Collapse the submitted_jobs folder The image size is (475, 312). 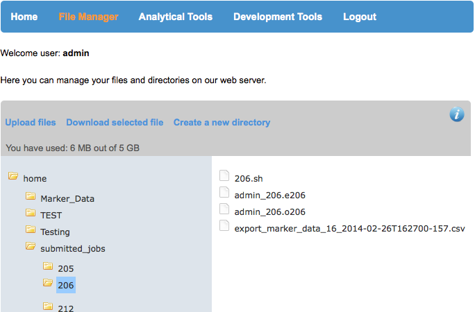[31, 247]
